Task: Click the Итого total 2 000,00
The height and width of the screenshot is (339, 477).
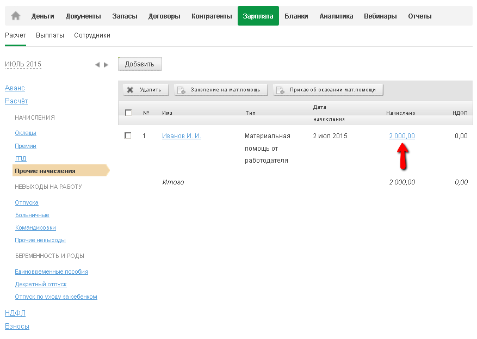Action: (402, 182)
